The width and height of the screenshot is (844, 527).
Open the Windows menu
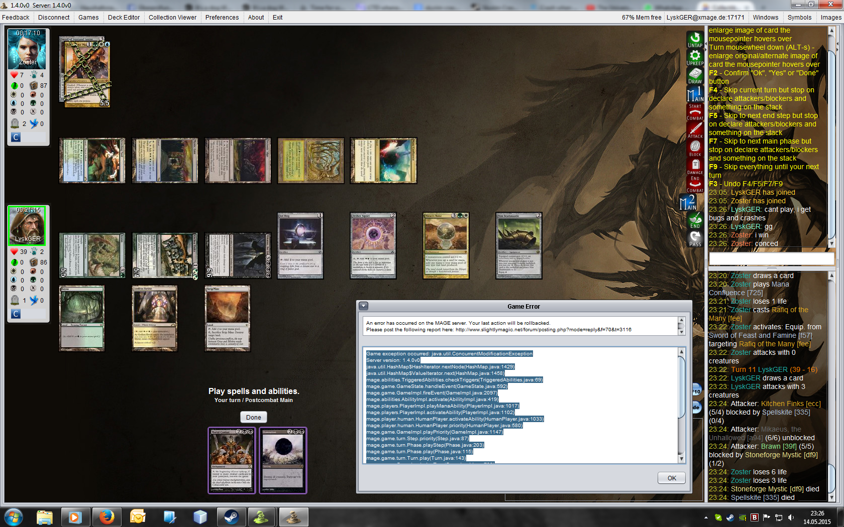click(765, 18)
